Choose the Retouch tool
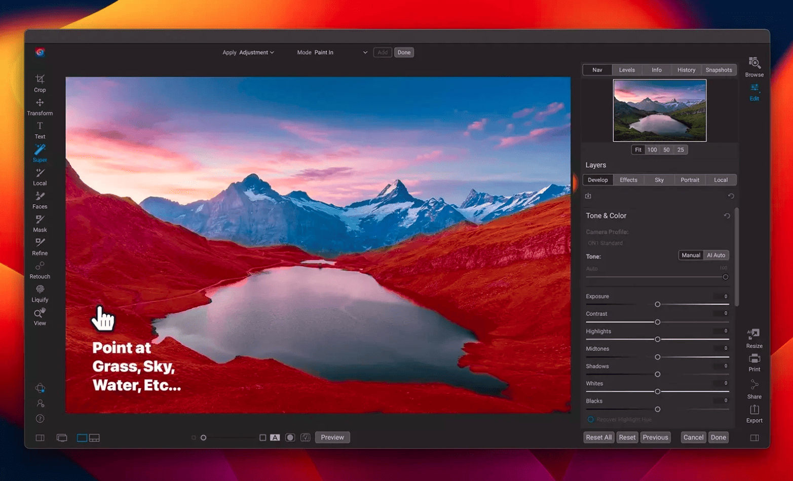793x481 pixels. [x=40, y=270]
